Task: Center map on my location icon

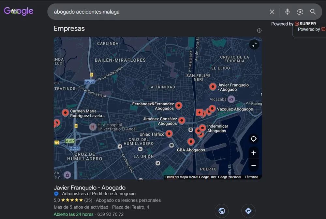Action: click(x=253, y=139)
